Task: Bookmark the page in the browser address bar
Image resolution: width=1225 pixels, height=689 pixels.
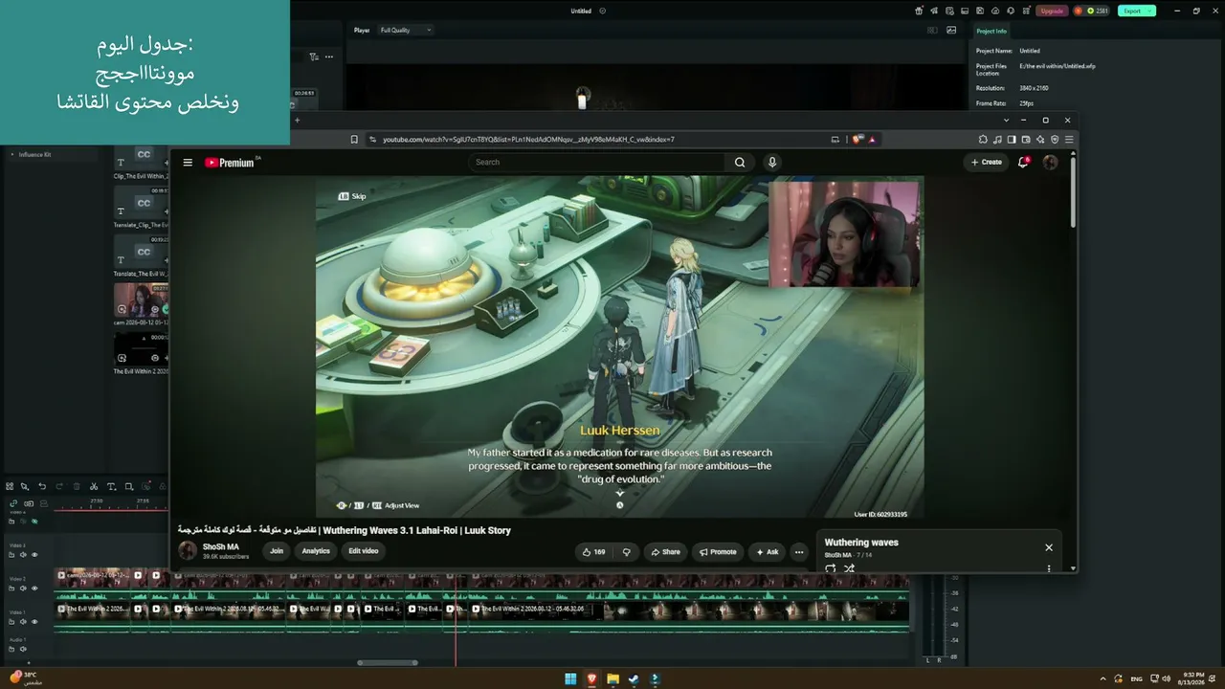Action: pyautogui.click(x=354, y=140)
